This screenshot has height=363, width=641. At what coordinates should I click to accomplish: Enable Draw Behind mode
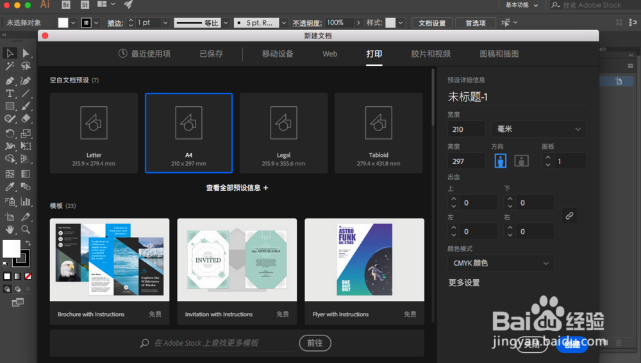pyautogui.click(x=17, y=289)
